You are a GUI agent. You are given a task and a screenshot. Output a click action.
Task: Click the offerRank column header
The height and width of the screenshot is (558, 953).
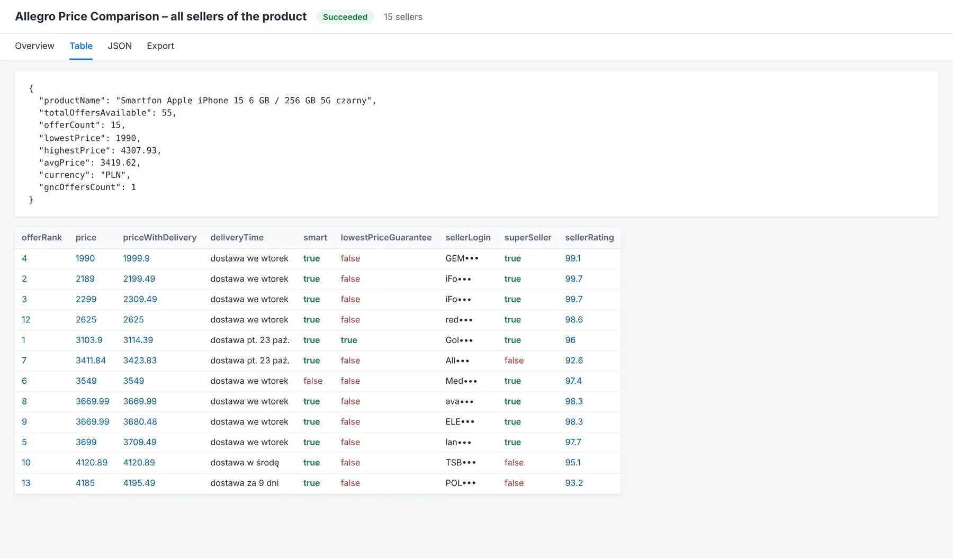(42, 238)
